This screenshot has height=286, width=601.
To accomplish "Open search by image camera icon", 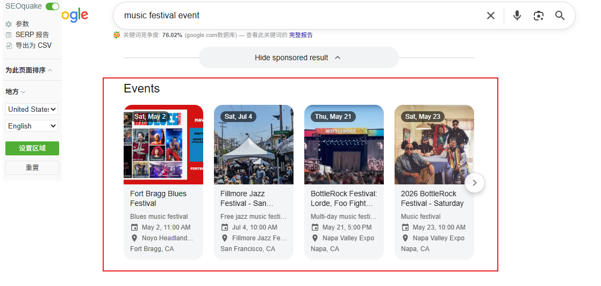I will (538, 16).
